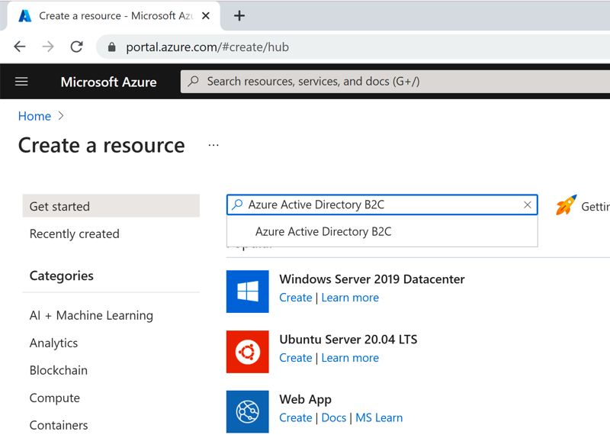The image size is (610, 435).
Task: Learn more about Windows Server 2019
Action: [x=350, y=298]
